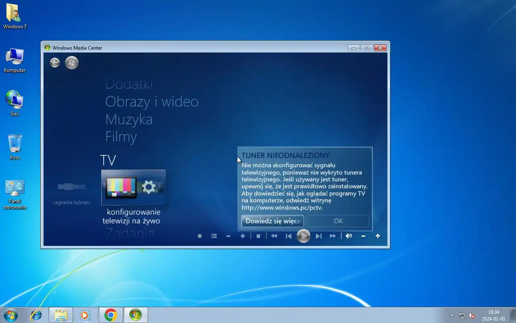Click the Dowiedz się więcej button

tap(273, 221)
